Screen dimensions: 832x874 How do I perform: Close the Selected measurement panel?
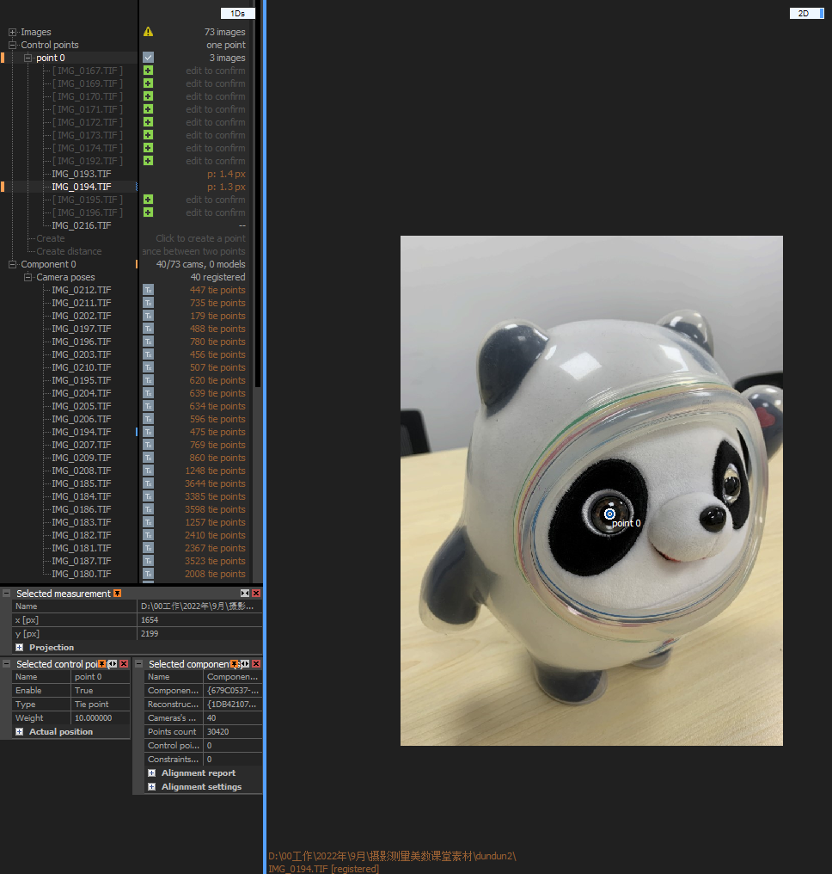pyautogui.click(x=256, y=593)
